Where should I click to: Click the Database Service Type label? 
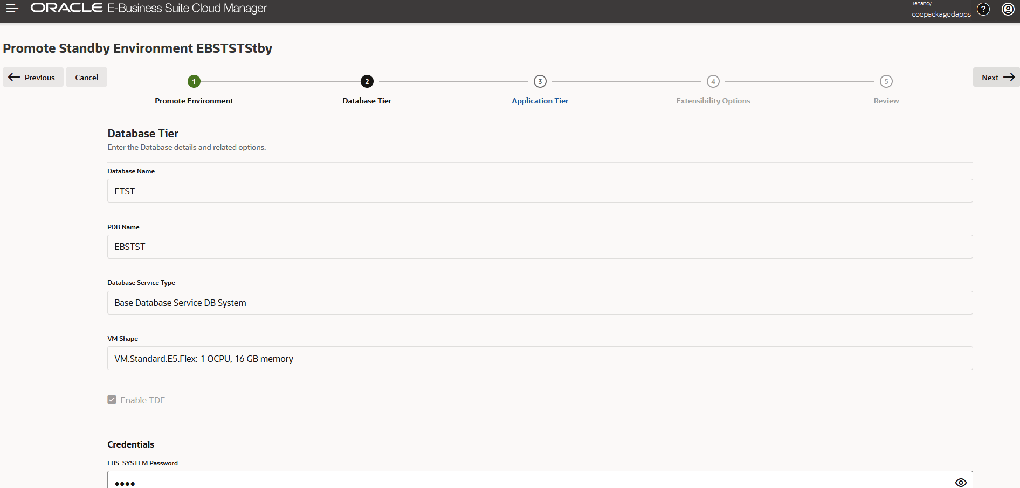coord(141,283)
